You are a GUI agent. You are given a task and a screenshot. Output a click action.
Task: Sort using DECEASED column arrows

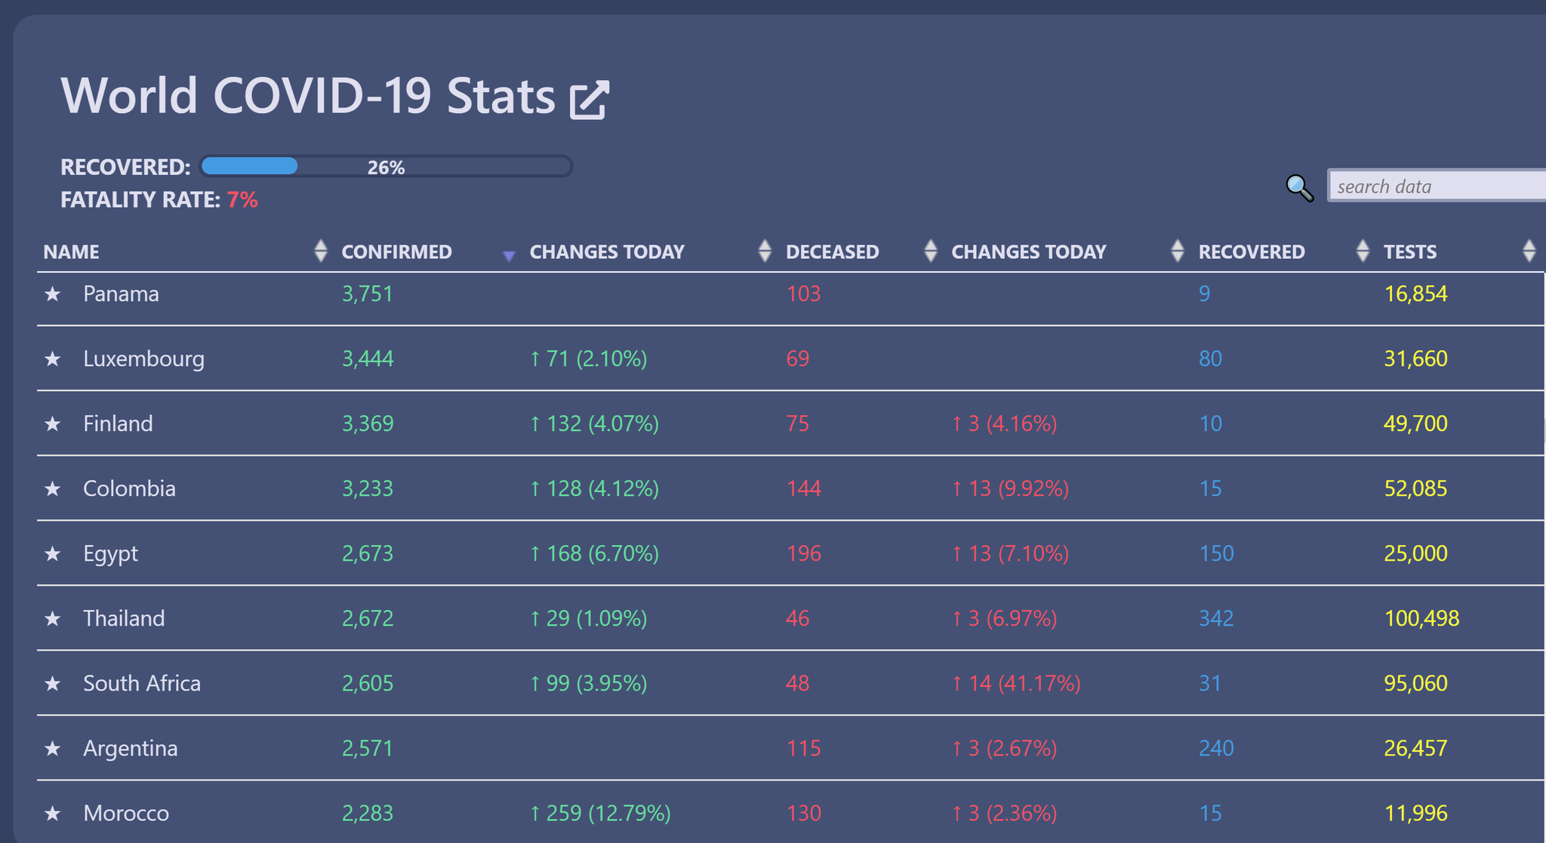pos(931,251)
